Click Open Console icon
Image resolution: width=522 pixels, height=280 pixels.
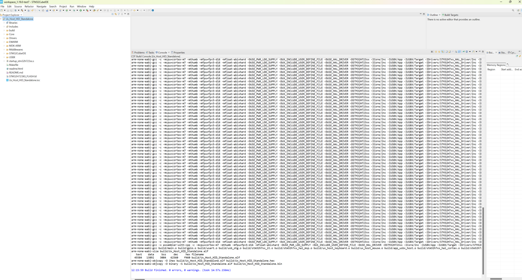(x=473, y=52)
